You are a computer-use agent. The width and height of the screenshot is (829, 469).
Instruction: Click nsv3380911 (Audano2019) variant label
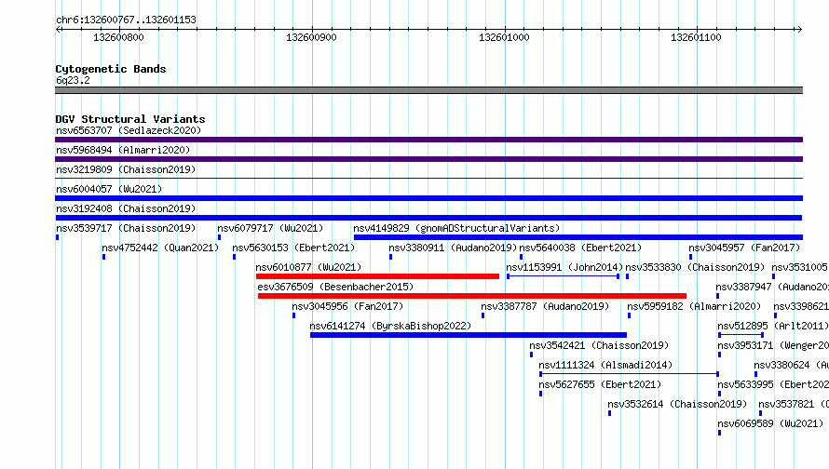453,248
